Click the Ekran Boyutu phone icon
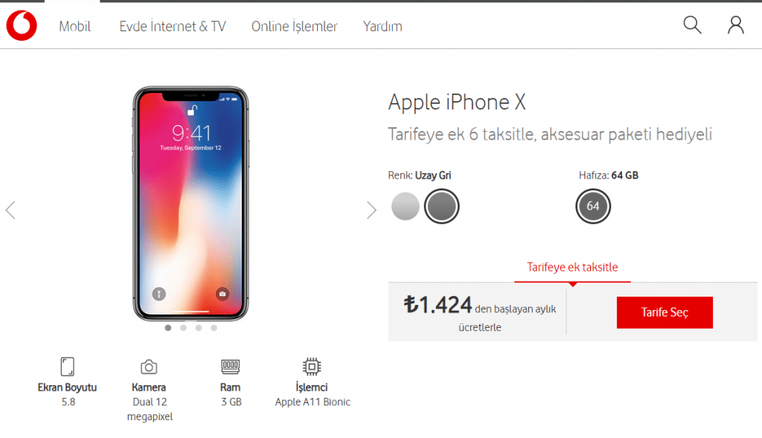The height and width of the screenshot is (438, 762). [x=68, y=367]
